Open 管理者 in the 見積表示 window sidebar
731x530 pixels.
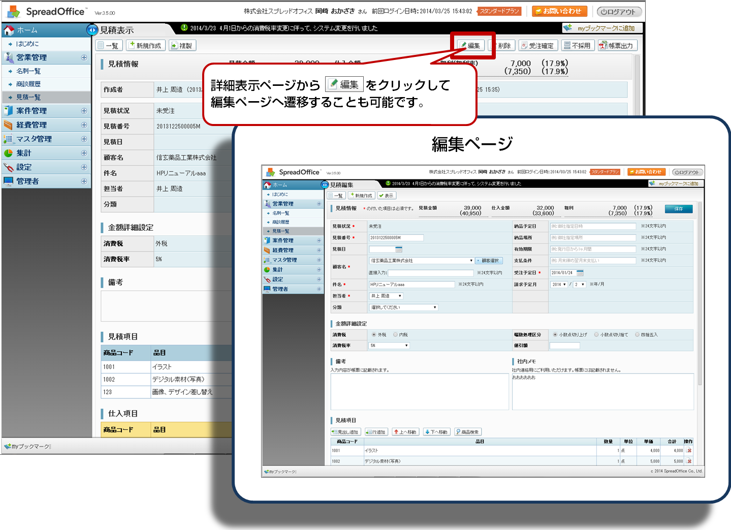coord(46,181)
